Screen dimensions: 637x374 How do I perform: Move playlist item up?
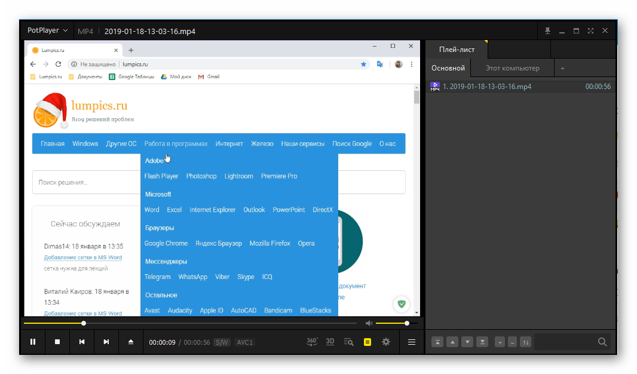pyautogui.click(x=452, y=342)
